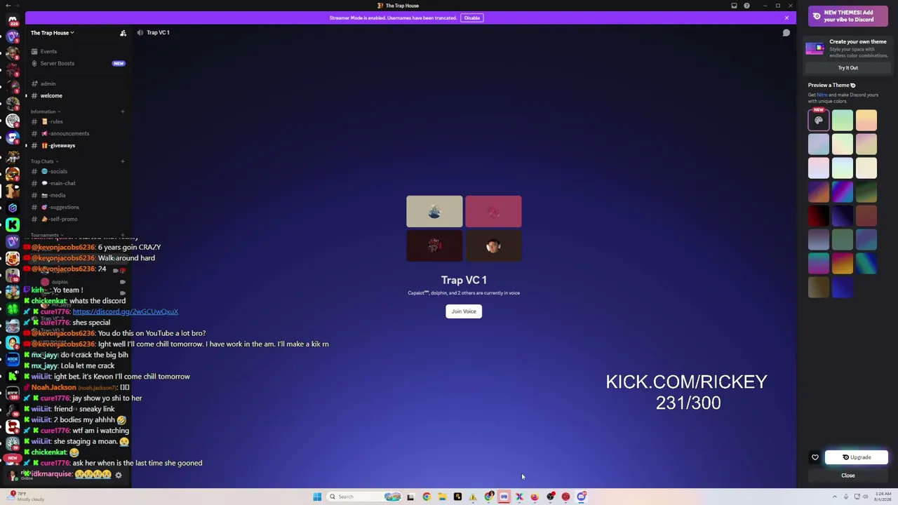
Task: Click the Upgrade button
Action: point(857,457)
